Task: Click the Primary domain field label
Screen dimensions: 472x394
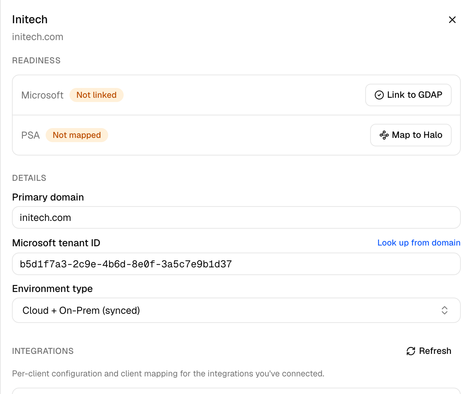Action: pyautogui.click(x=48, y=197)
